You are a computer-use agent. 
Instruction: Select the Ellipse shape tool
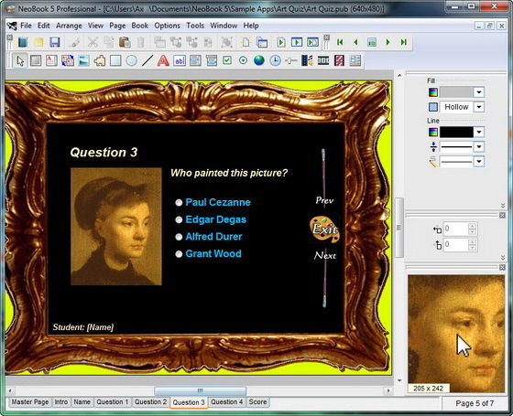click(132, 60)
